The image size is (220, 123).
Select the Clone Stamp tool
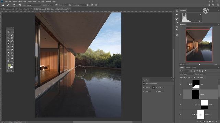[12, 44]
